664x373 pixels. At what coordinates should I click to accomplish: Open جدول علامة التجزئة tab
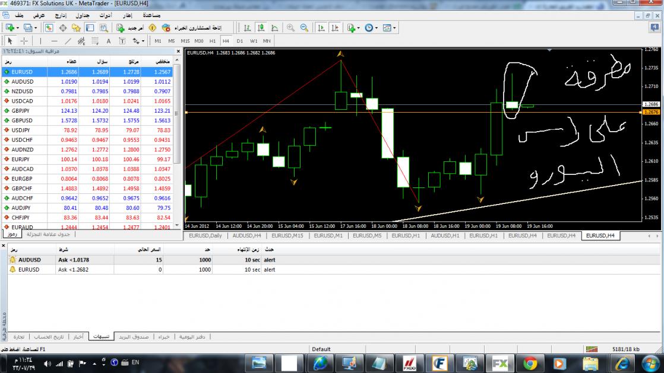[48, 234]
